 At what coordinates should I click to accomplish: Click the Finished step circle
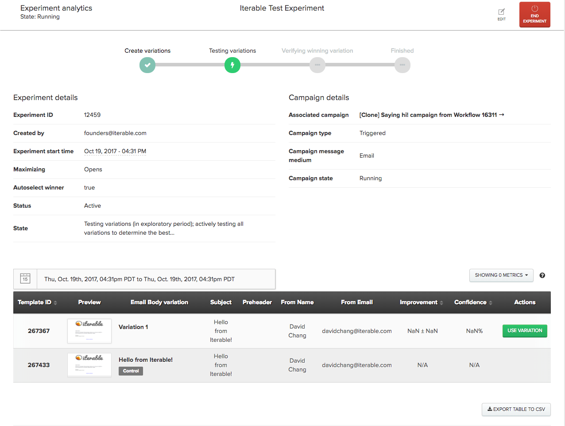tap(402, 65)
